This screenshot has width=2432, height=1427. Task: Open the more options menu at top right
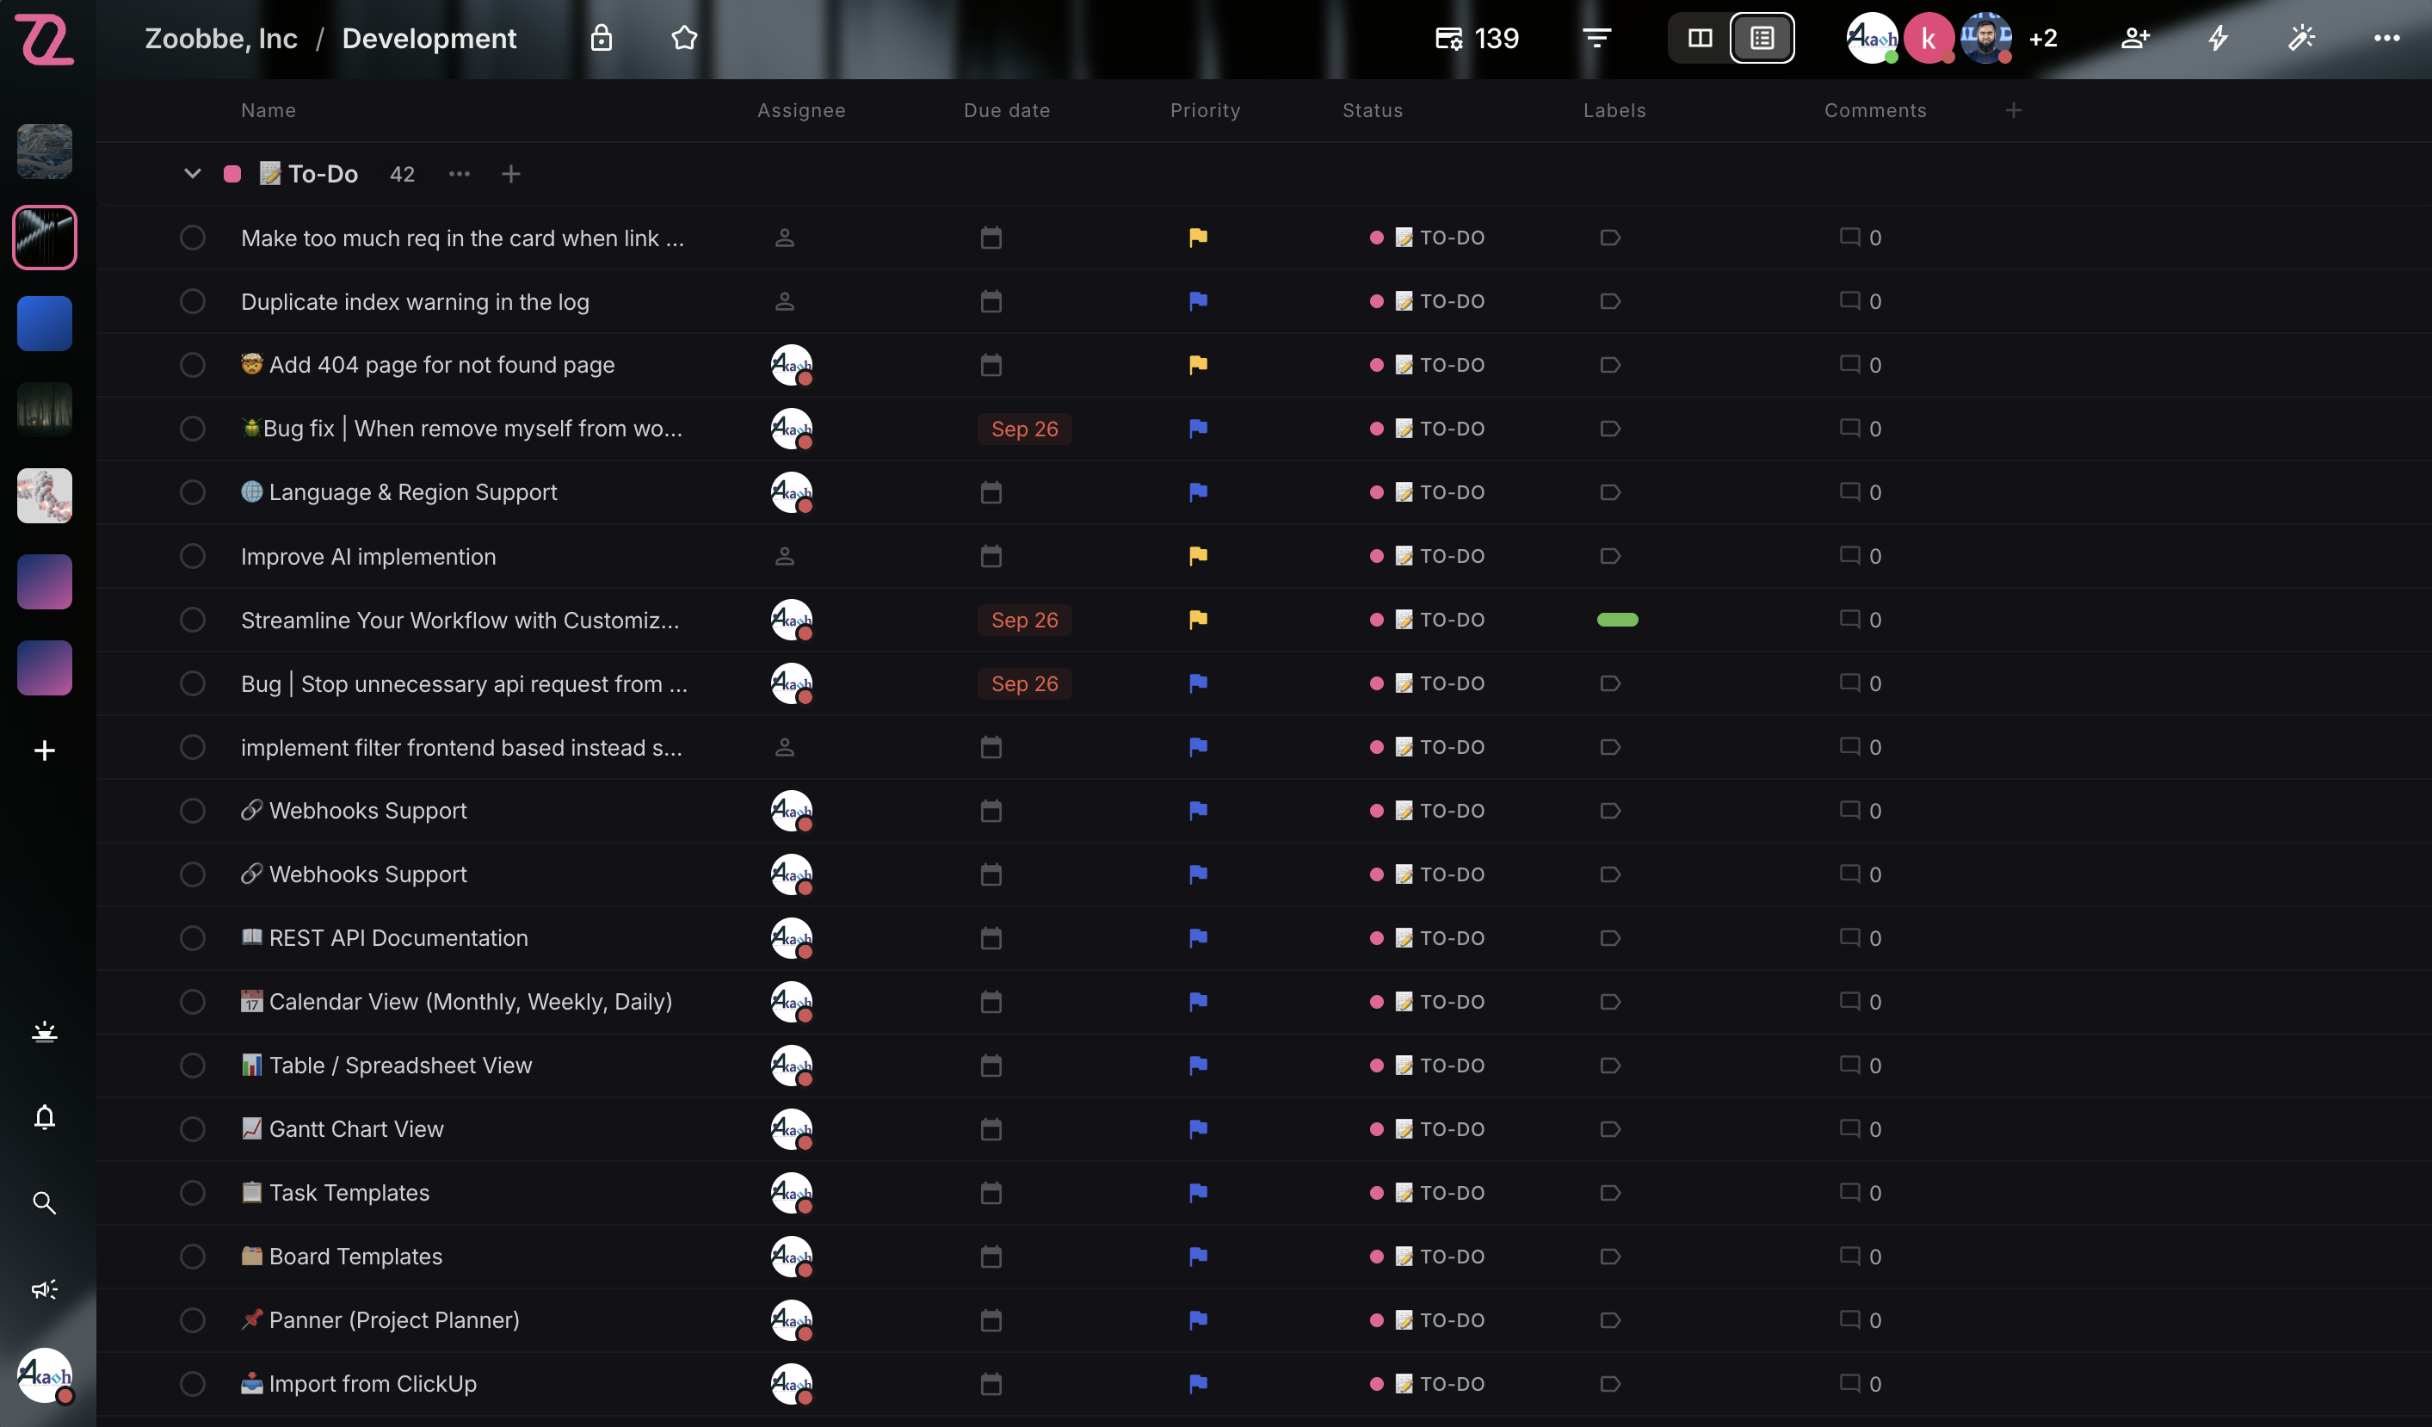(2387, 38)
